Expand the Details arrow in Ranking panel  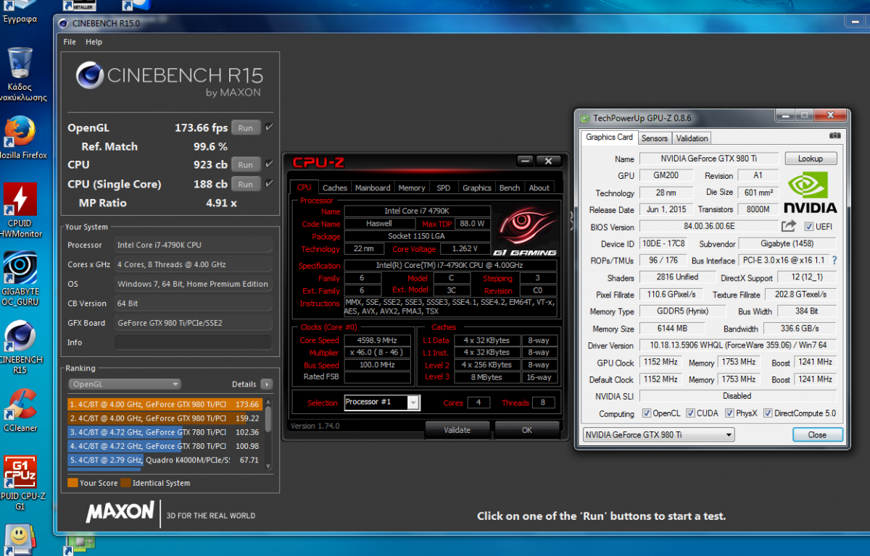pyautogui.click(x=267, y=384)
